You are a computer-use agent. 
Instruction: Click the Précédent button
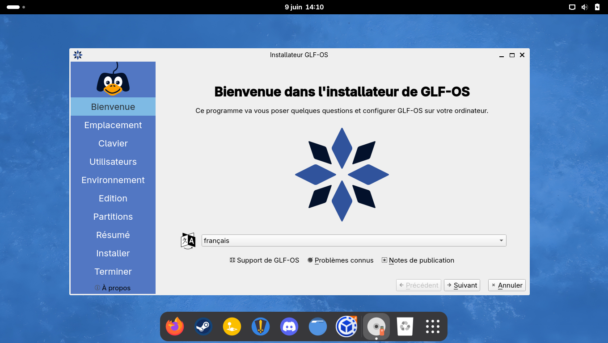point(418,285)
